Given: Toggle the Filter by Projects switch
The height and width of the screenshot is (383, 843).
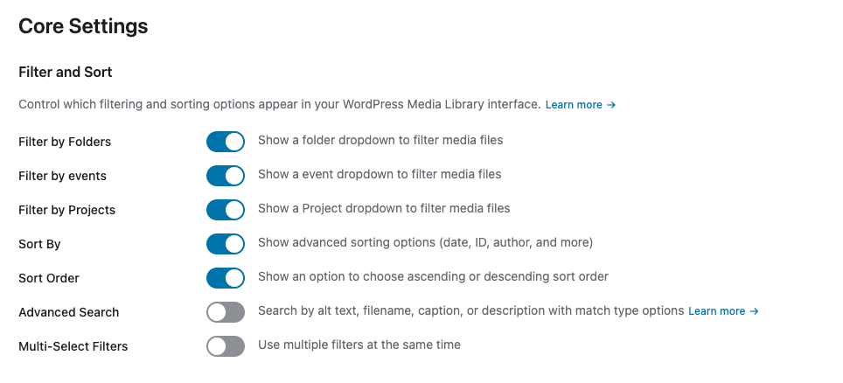Looking at the screenshot, I should (225, 210).
